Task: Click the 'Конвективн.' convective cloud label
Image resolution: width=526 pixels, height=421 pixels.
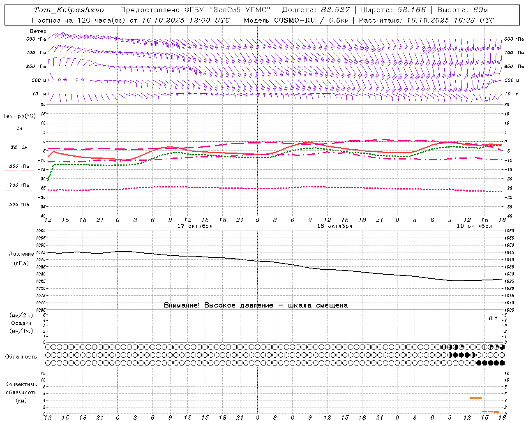Action: tap(21, 384)
